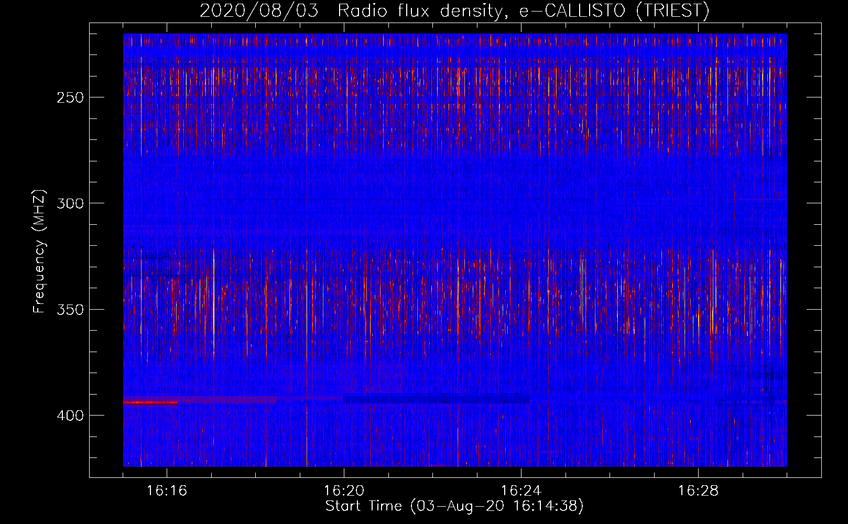Click the 'Frequency (MHZ)' axis label
The image size is (848, 524).
[39, 252]
